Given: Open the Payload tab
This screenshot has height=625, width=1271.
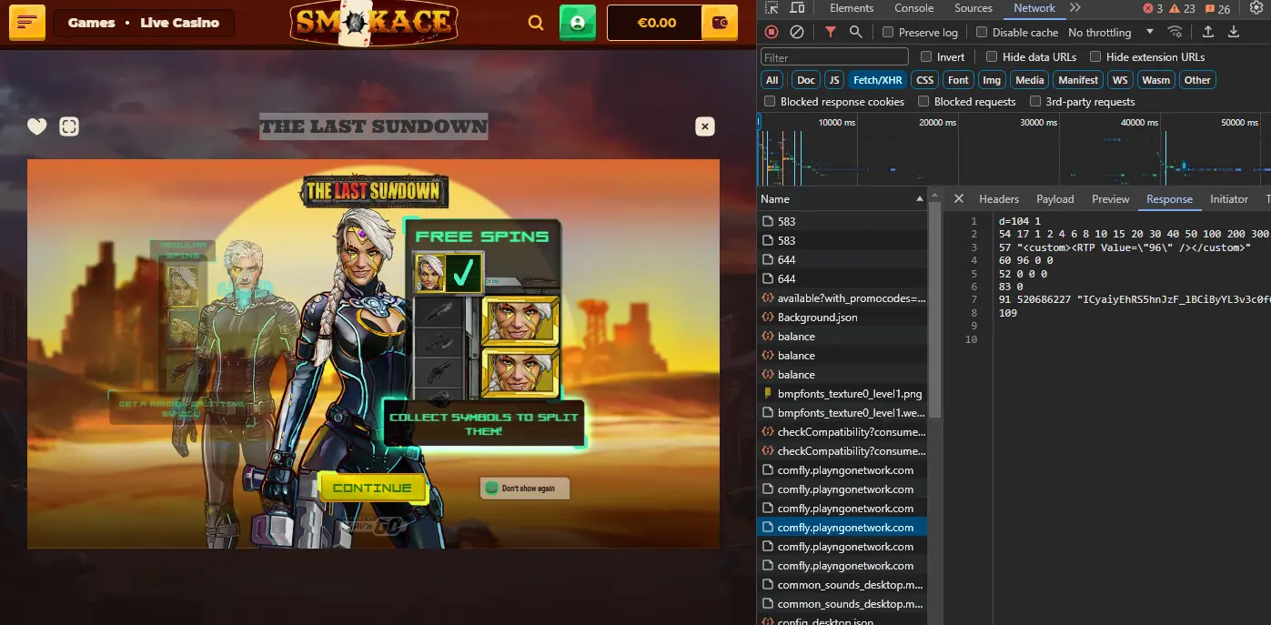Looking at the screenshot, I should (x=1055, y=199).
